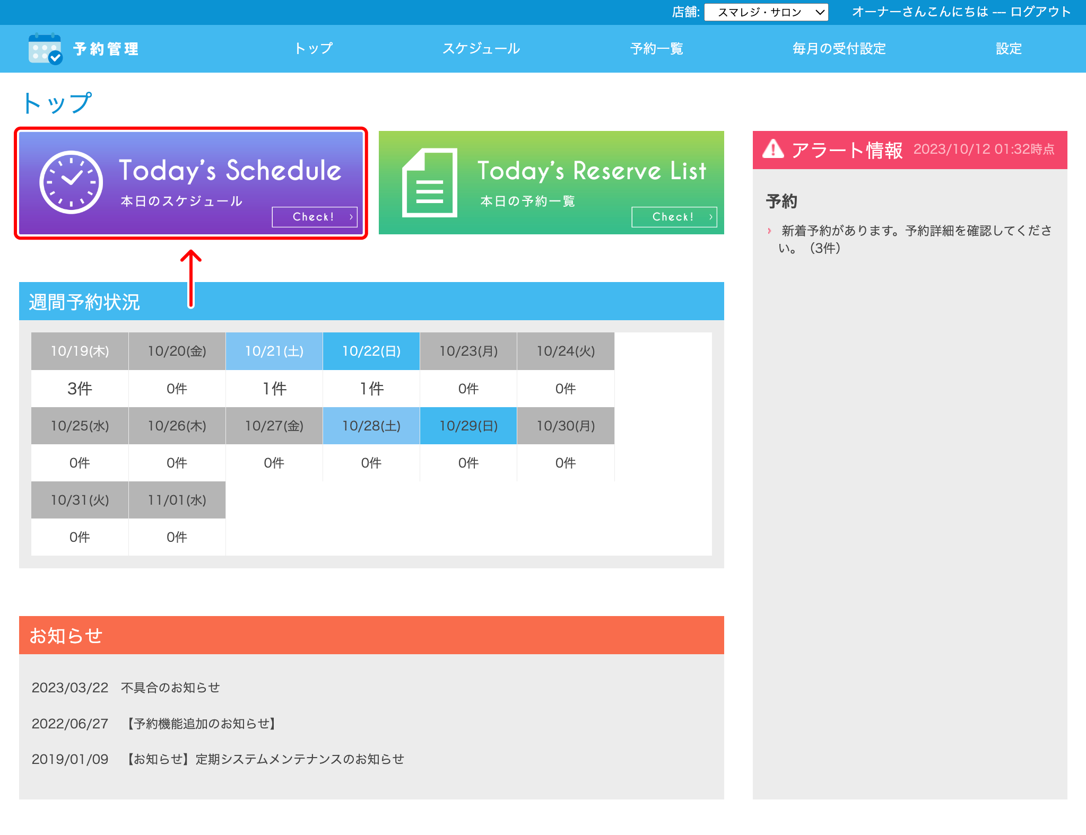
Task: Click the 10/19(木) 3件 reservation cell
Action: [x=80, y=389]
